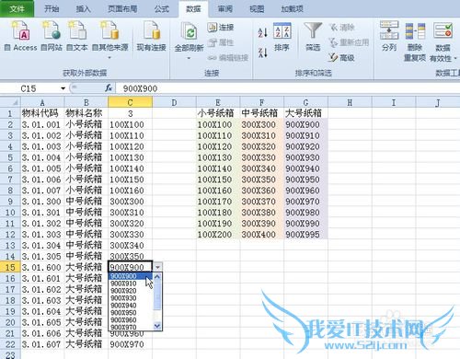The width and height of the screenshot is (460, 359).
Task: Select row 1 header
Action: (10, 113)
